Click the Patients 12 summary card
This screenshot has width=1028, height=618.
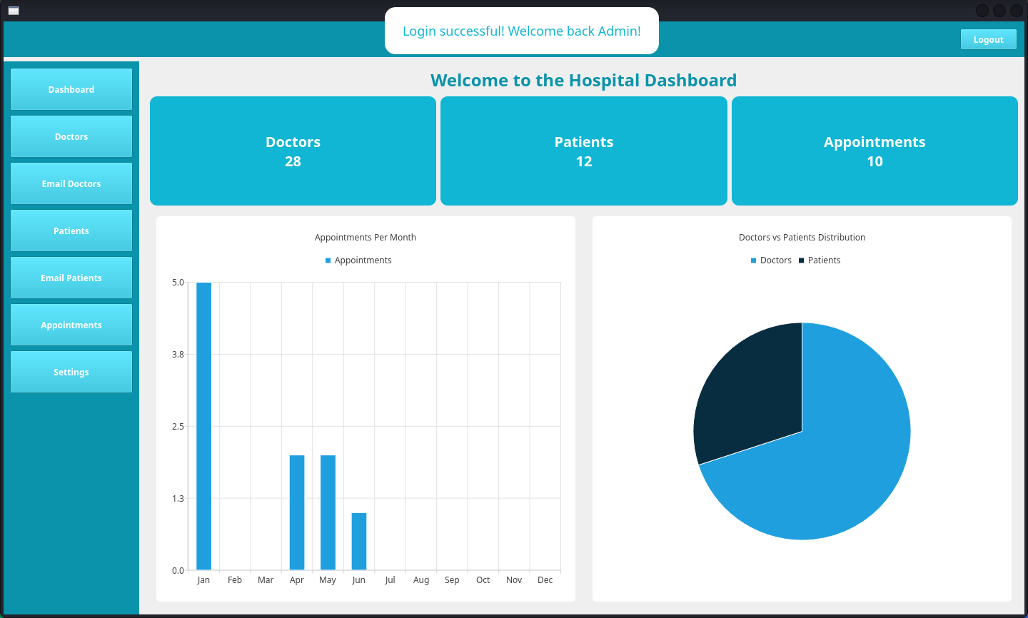tap(583, 151)
